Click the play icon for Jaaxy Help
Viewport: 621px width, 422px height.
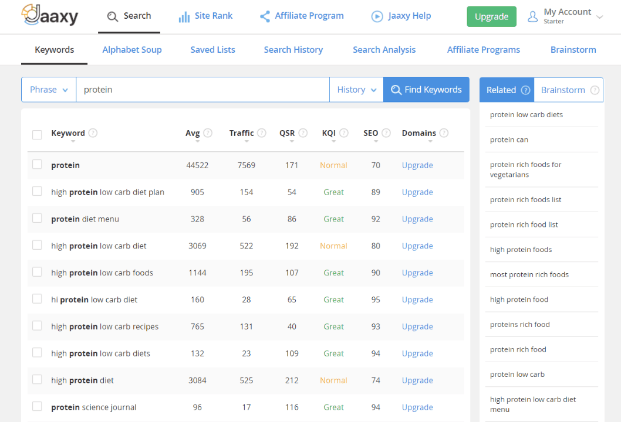[x=377, y=16]
